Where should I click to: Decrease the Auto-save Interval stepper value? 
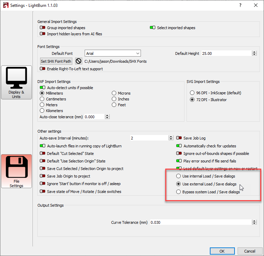point(171,139)
